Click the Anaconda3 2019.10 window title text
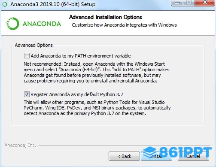 click(53, 4)
